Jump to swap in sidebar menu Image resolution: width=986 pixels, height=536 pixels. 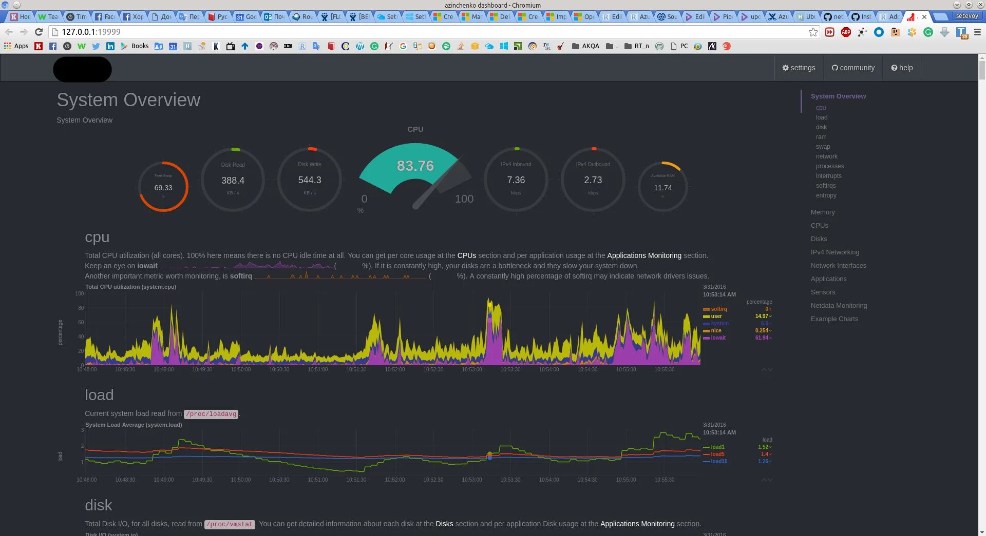[x=823, y=147]
